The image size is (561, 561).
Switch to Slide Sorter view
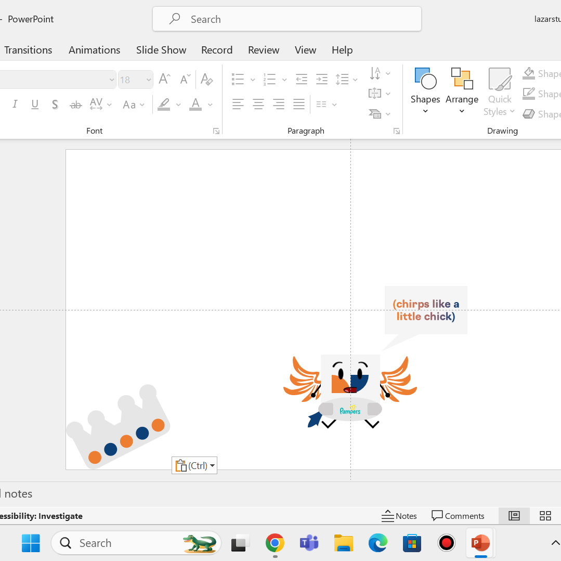545,516
